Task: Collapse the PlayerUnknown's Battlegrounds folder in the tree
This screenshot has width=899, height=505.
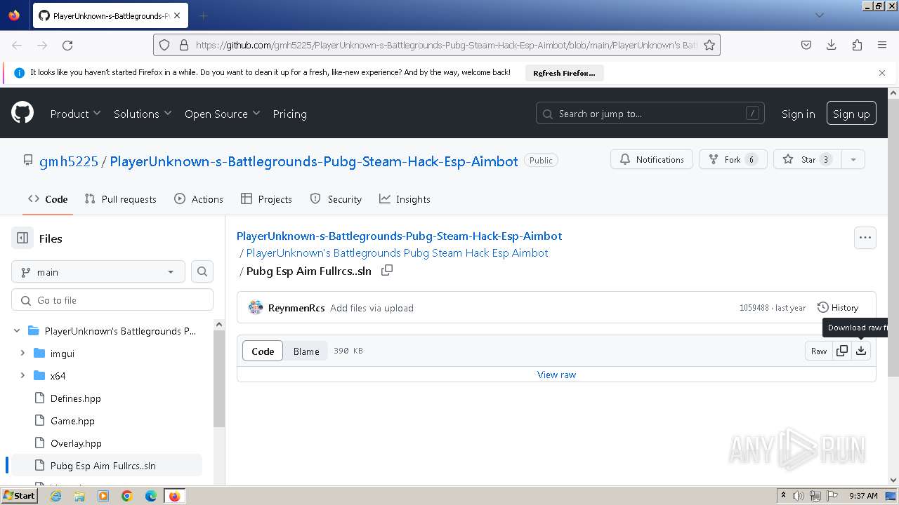Action: tap(17, 331)
